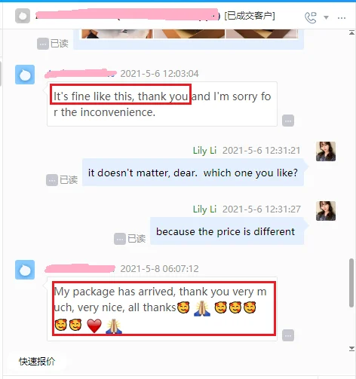Open options button on "My package has arrived" message
Screen dimensions: 356x379
pyautogui.click(x=288, y=335)
